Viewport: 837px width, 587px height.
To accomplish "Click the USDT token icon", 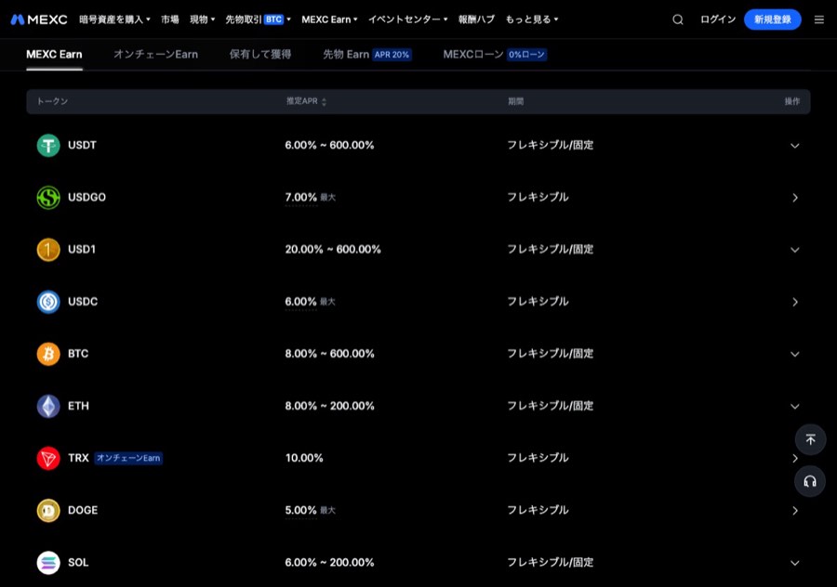I will (x=48, y=145).
